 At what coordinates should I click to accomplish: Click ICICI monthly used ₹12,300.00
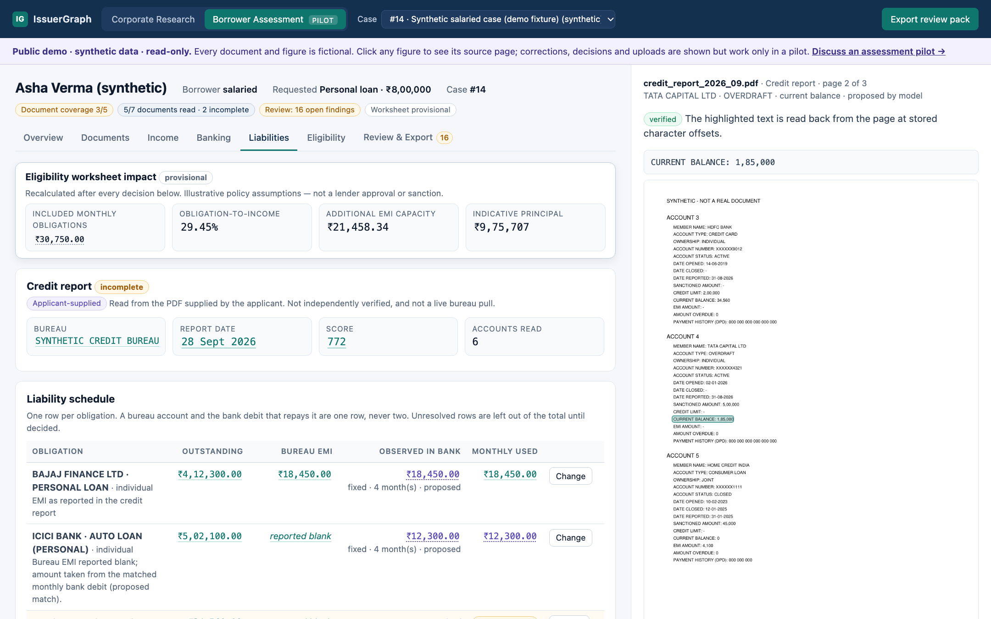510,536
